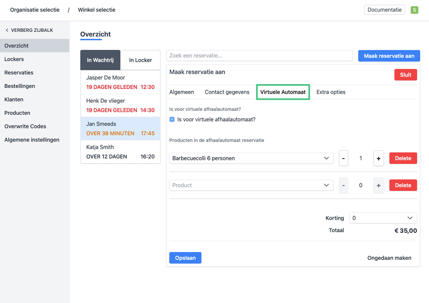Open the Korting discount dropdown
Viewport: 429px width, 303px height.
click(x=383, y=218)
